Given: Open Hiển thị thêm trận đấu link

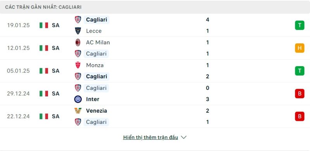Looking at the screenshot, I should pyautogui.click(x=150, y=137).
